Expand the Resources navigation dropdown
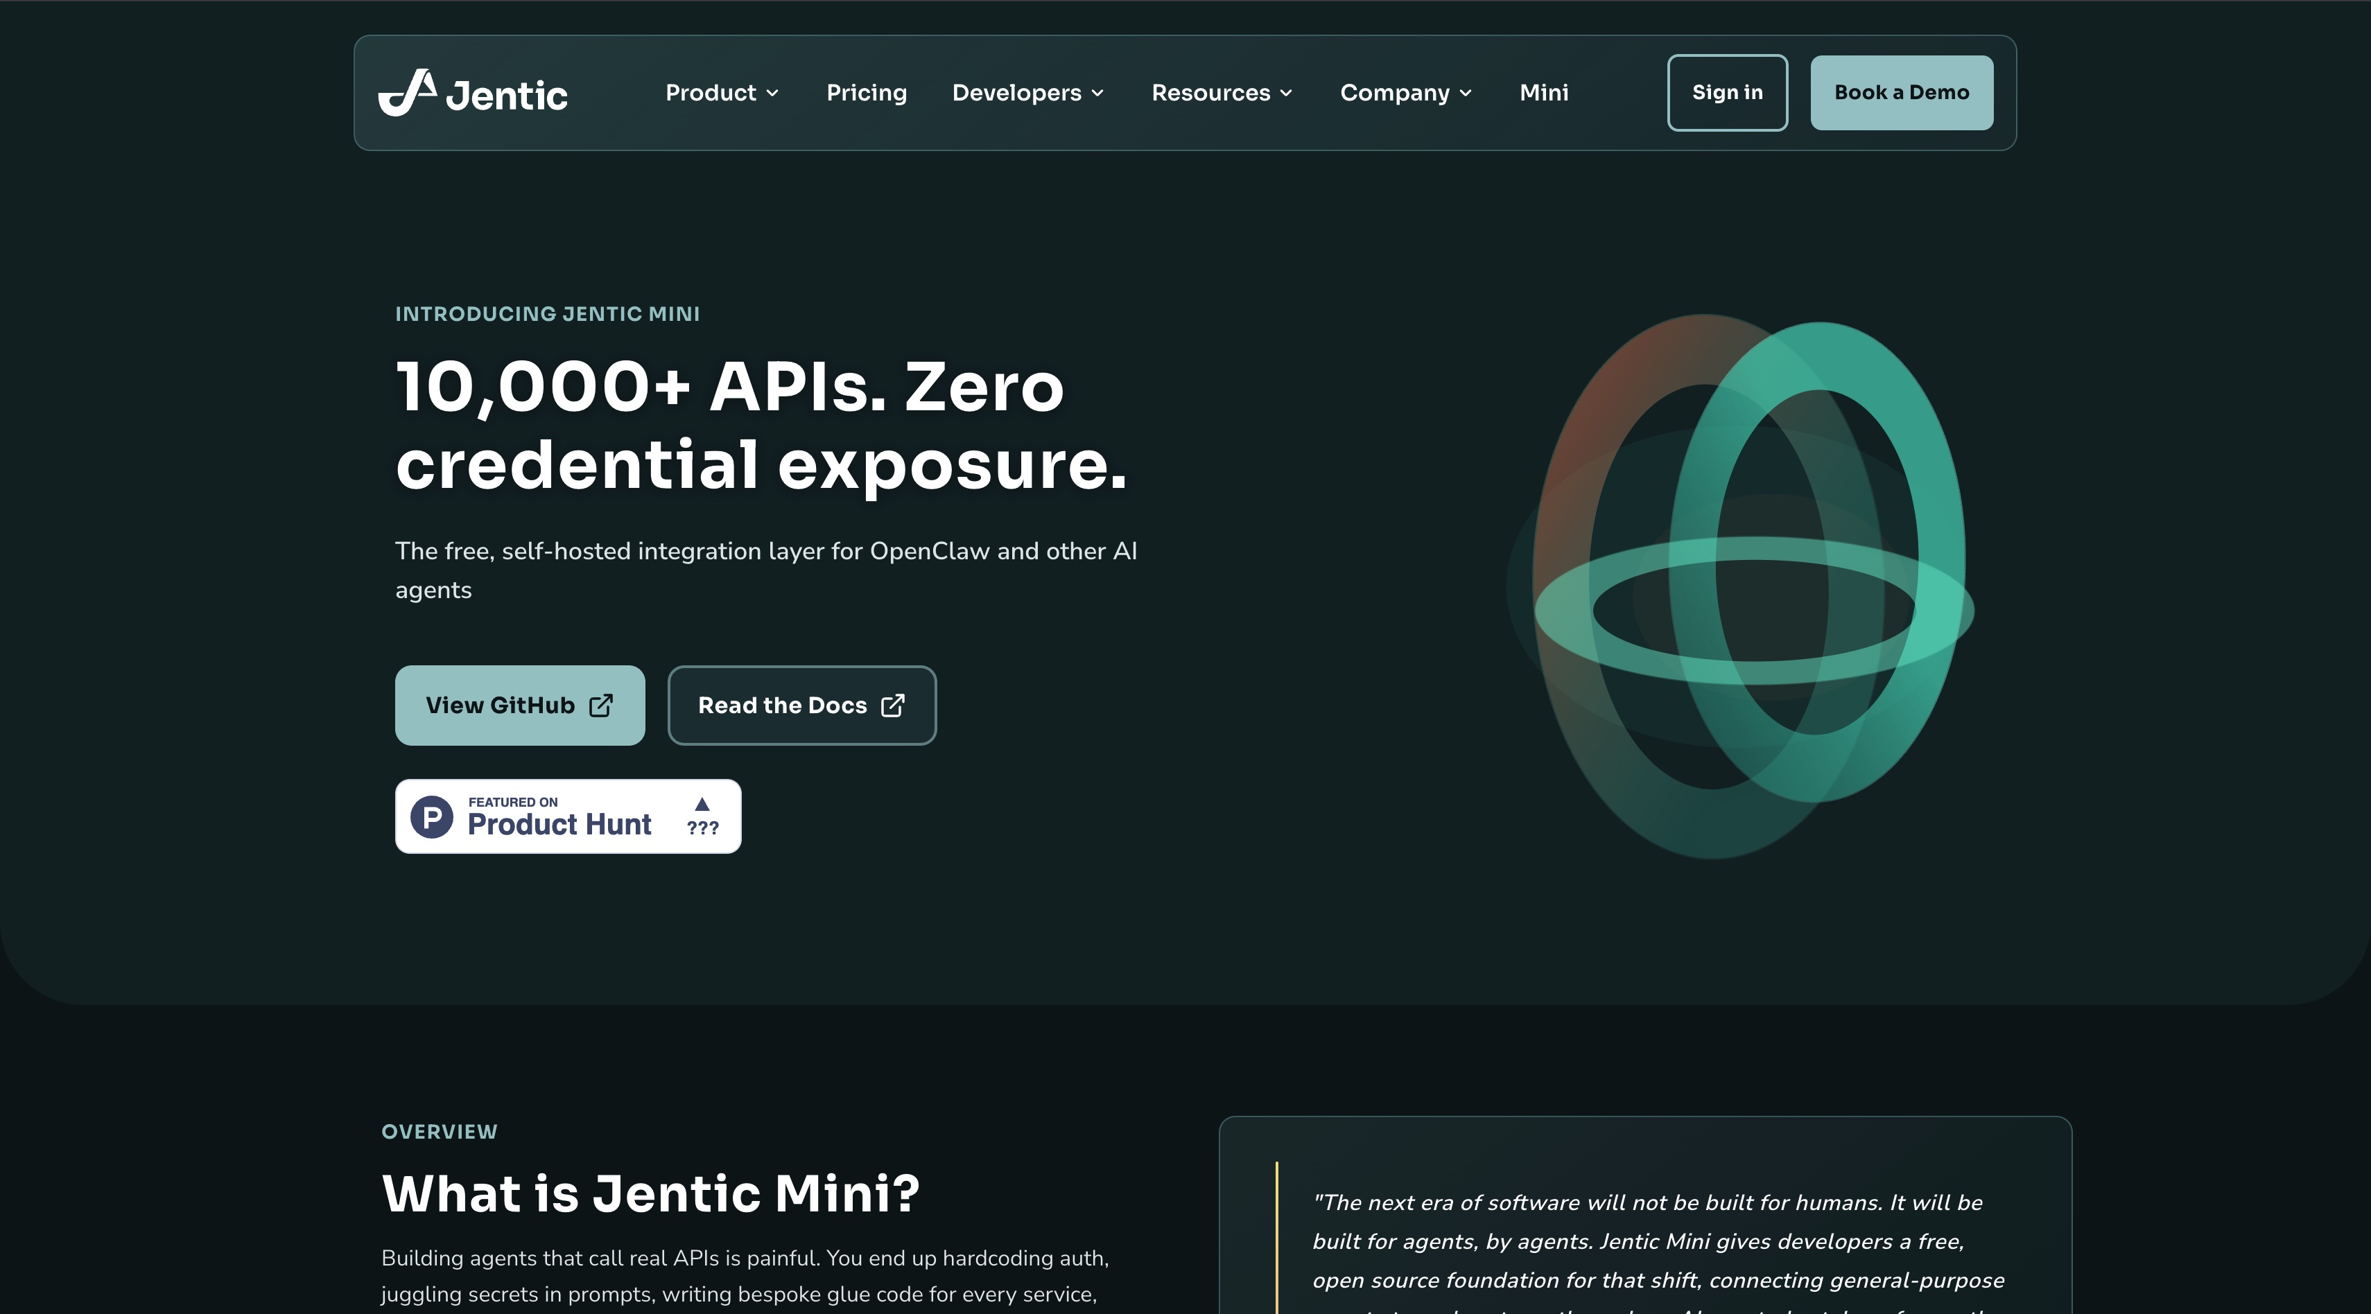Image resolution: width=2371 pixels, height=1314 pixels. pos(1222,92)
